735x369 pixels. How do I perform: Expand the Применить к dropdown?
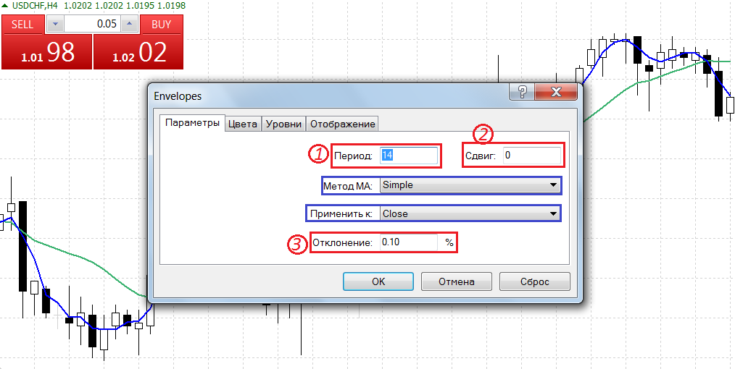pyautogui.click(x=470, y=213)
